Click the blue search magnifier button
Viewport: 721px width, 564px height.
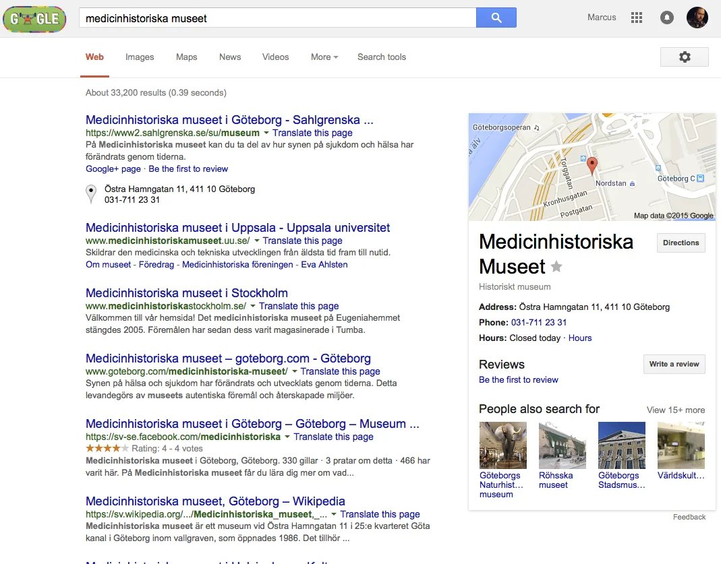pyautogui.click(x=496, y=18)
